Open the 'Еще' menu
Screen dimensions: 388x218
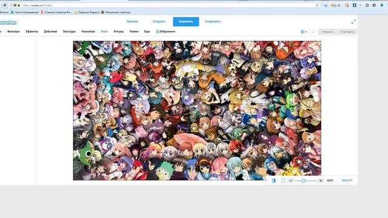(147, 31)
